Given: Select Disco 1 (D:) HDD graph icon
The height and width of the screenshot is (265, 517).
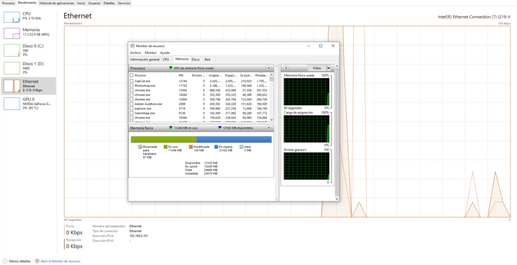Looking at the screenshot, I should click(11, 68).
